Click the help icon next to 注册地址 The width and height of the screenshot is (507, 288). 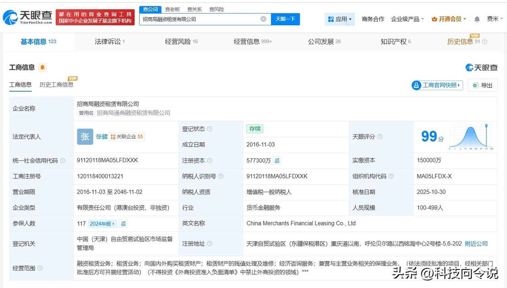pyautogui.click(x=210, y=244)
